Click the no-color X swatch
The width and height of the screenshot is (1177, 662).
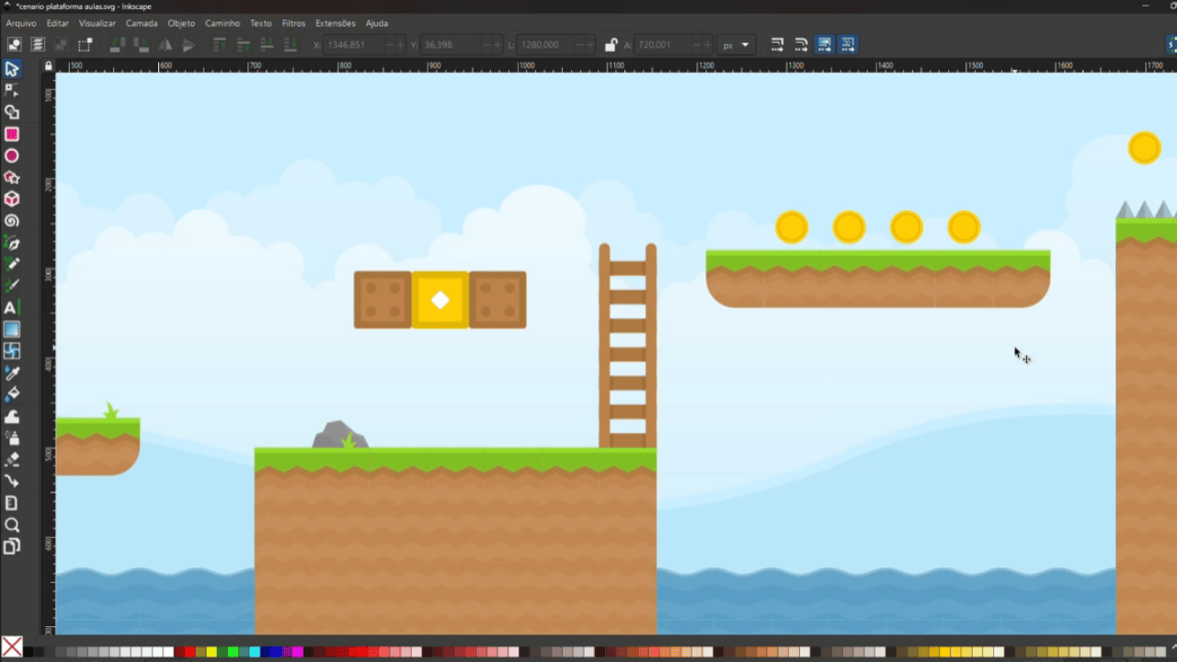click(12, 647)
